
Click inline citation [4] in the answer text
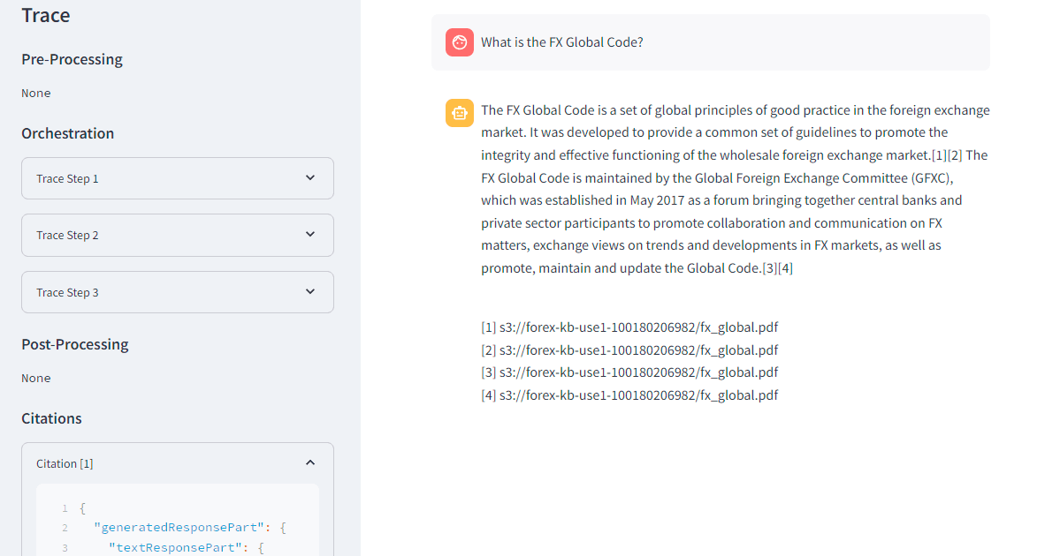point(785,268)
